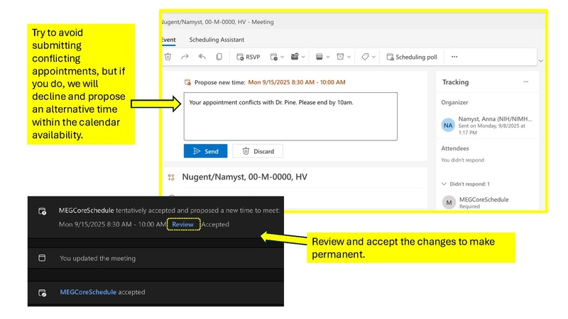Click the Scheduling poll toolbar button
Viewport: 568px width, 319px height.
[x=411, y=57]
